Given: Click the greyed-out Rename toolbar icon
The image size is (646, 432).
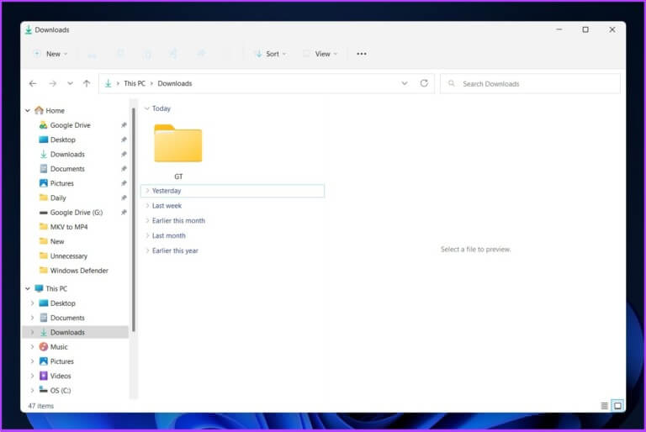Looking at the screenshot, I should (x=174, y=54).
